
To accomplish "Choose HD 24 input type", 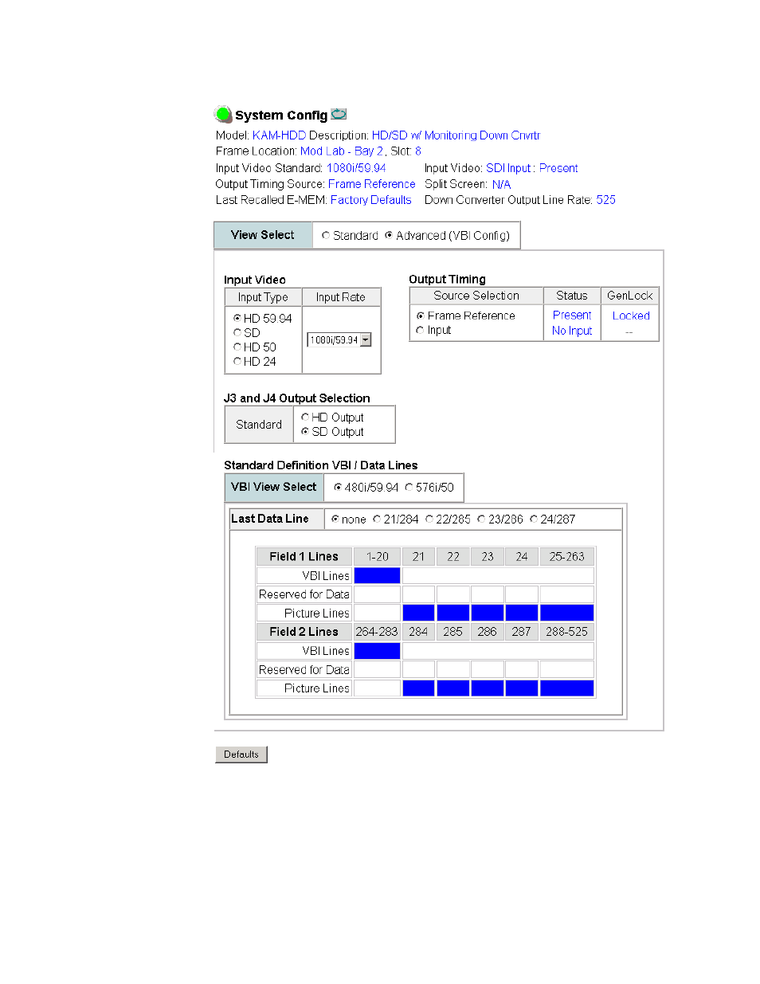I will pos(237,361).
